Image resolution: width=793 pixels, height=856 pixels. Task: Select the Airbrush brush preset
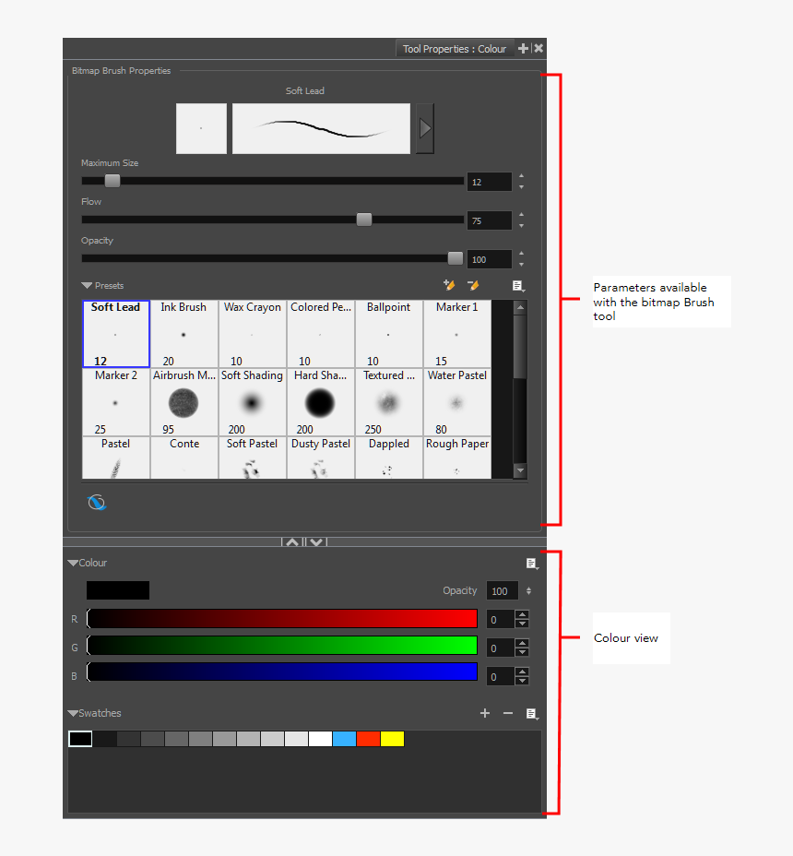[183, 403]
